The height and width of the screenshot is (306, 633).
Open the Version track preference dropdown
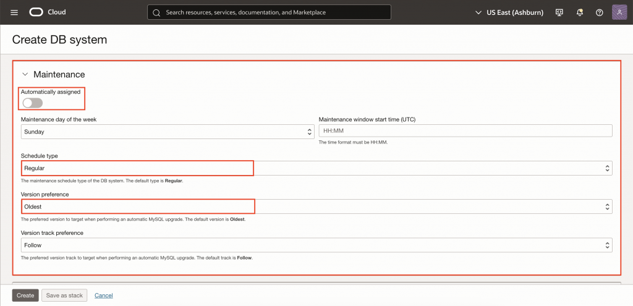(x=316, y=245)
